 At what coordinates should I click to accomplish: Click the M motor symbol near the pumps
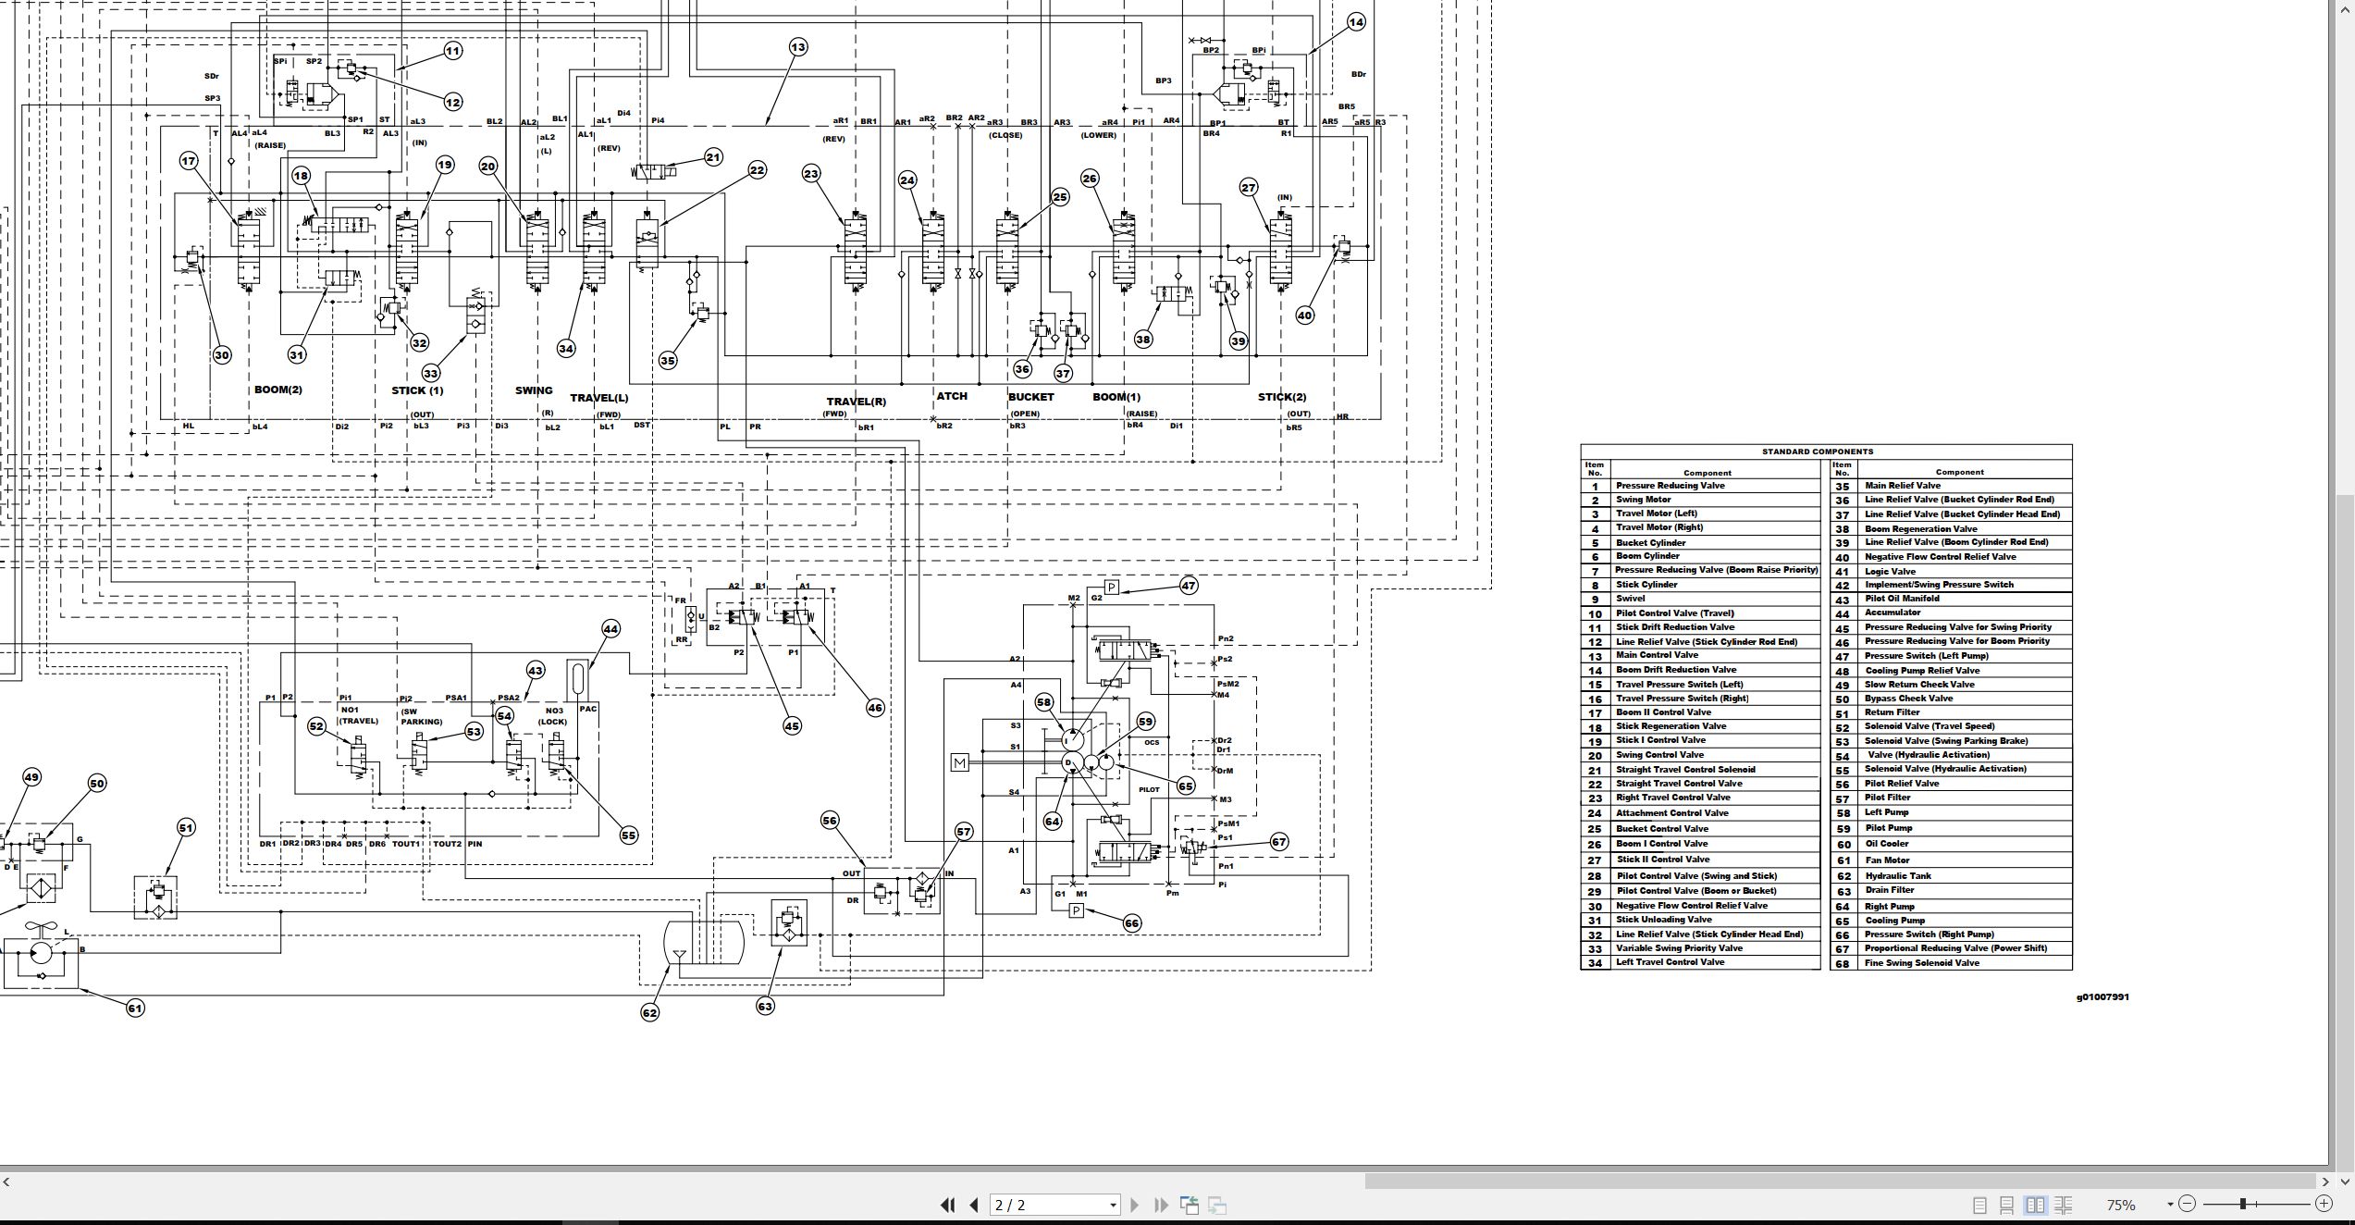(x=959, y=762)
